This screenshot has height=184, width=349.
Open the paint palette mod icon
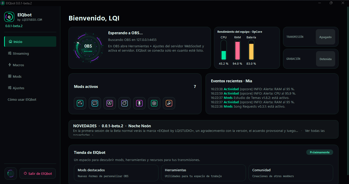point(125,103)
